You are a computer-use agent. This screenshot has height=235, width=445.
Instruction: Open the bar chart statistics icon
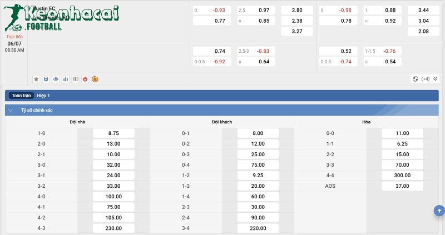(x=65, y=79)
